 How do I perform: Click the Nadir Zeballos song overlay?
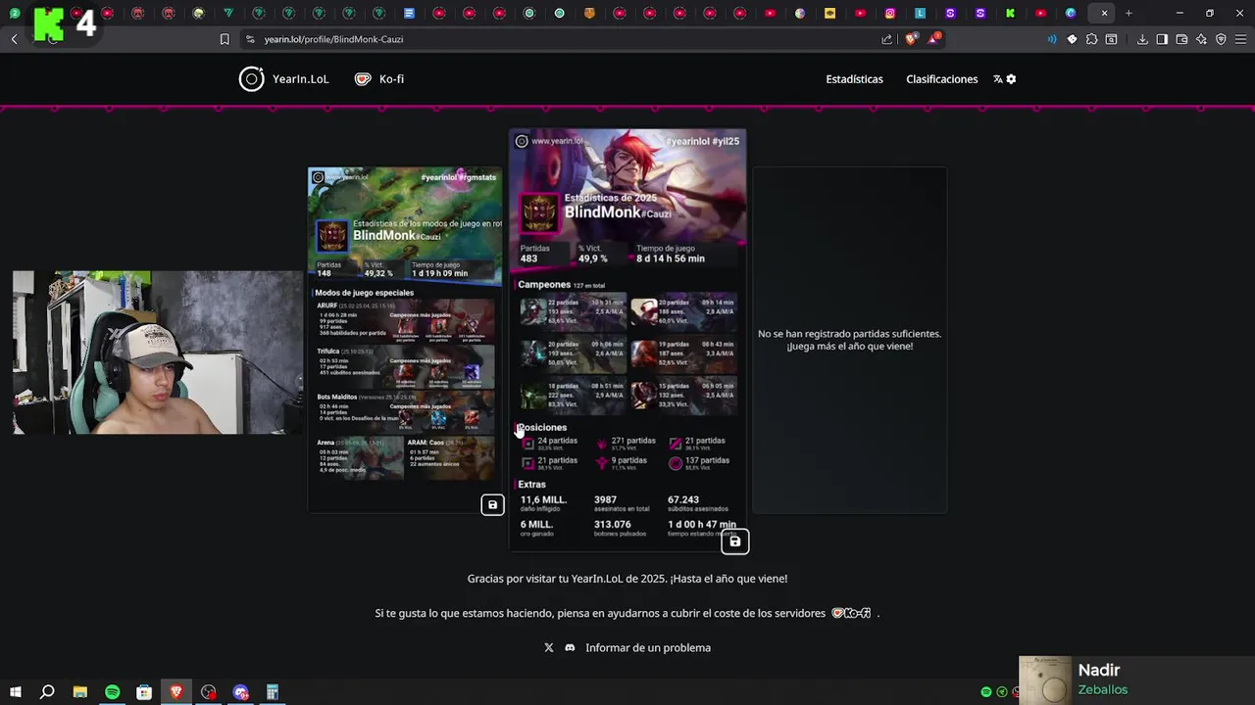(x=1136, y=680)
